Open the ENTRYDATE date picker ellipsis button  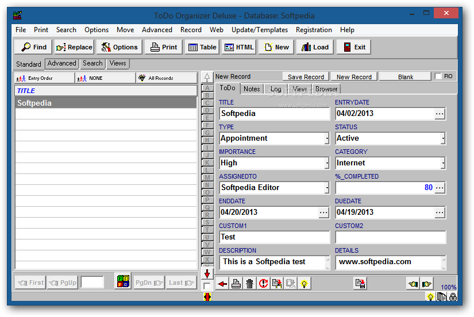[x=440, y=114]
